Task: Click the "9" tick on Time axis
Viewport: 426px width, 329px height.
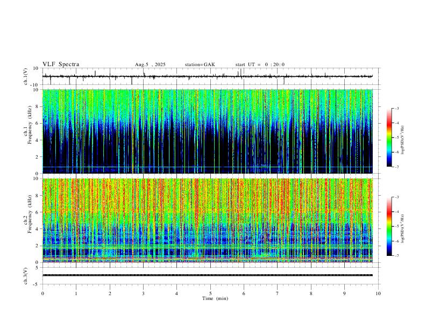Action: pyautogui.click(x=344, y=294)
